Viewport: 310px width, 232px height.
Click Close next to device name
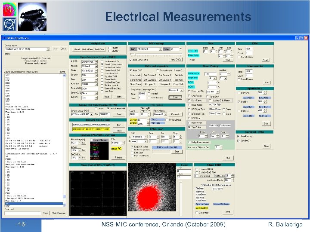click(x=63, y=49)
